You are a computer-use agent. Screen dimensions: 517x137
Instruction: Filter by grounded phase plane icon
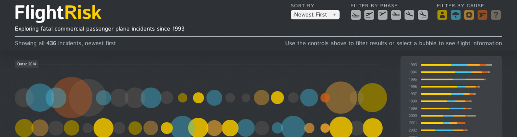[356, 15]
